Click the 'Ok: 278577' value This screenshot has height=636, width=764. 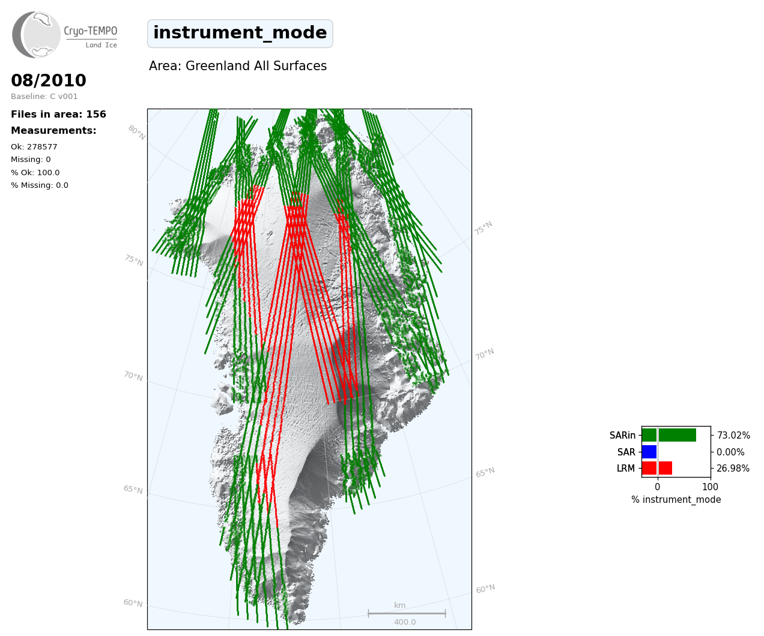point(34,147)
